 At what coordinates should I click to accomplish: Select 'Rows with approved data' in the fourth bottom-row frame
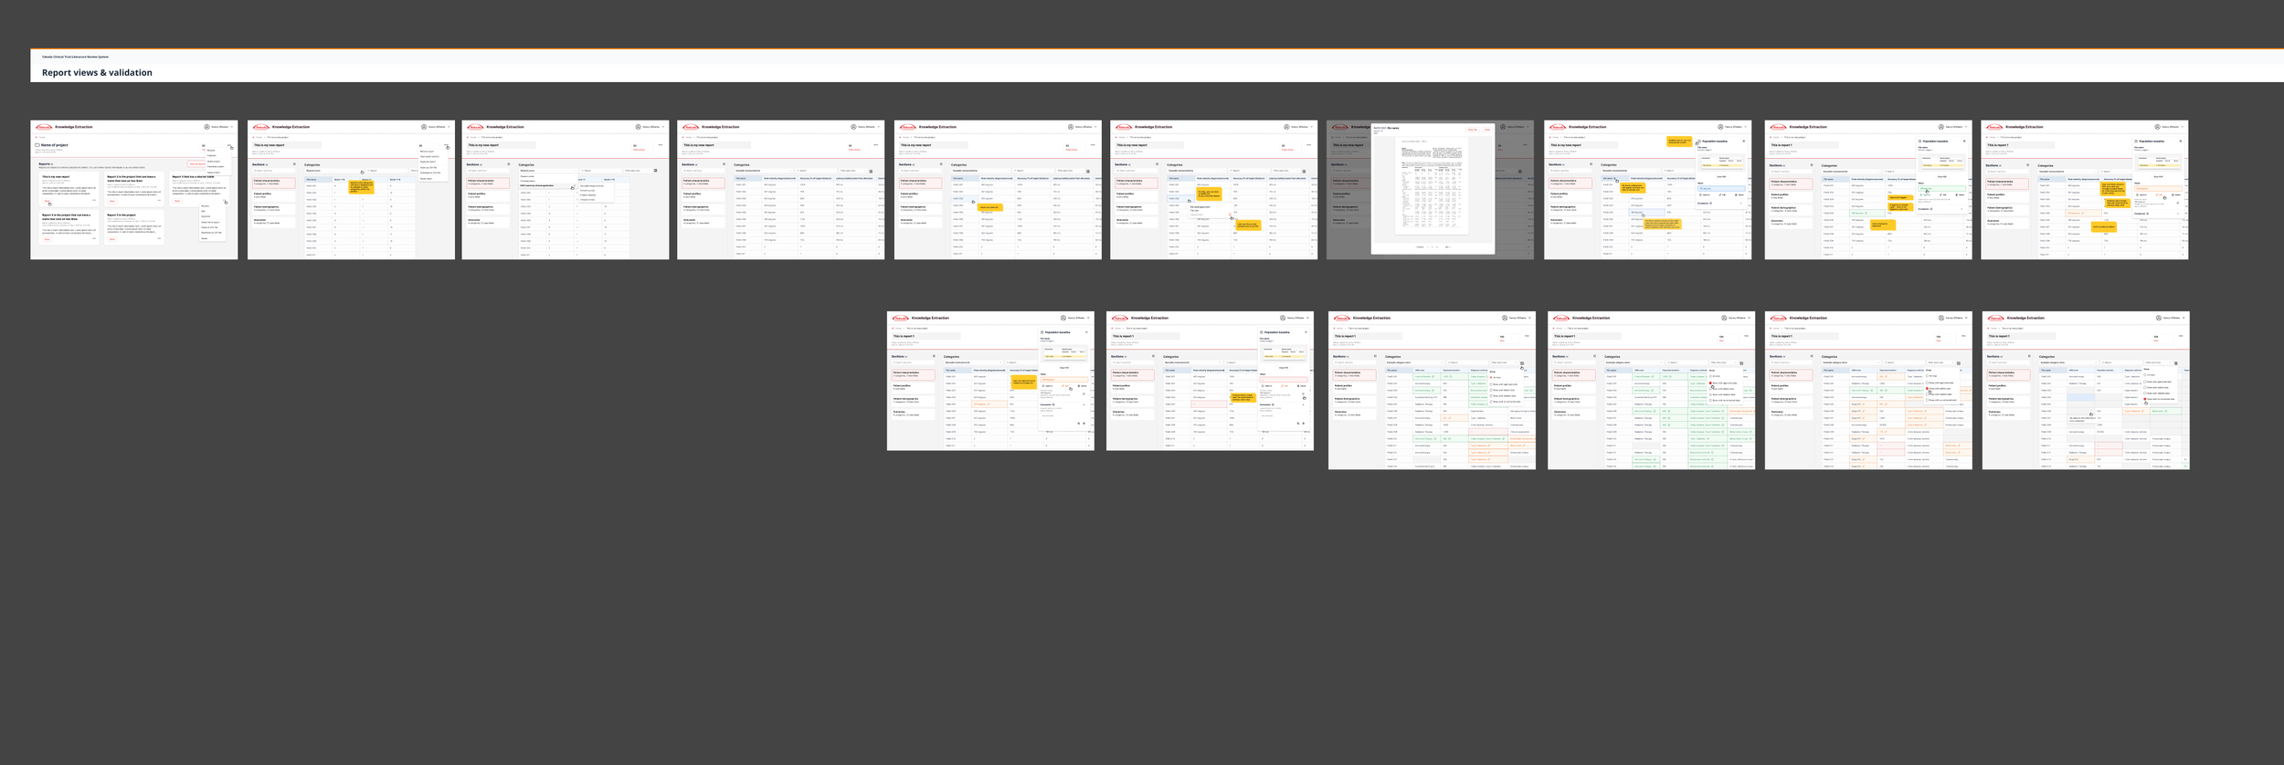[x=1723, y=382]
